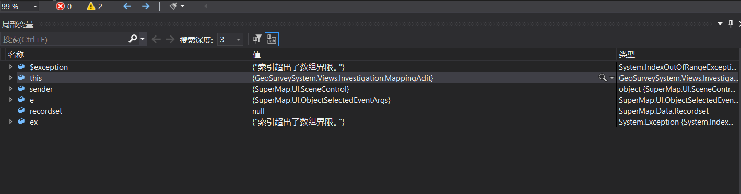
Task: Open the search depth dropdown showing 3
Action: click(x=230, y=39)
